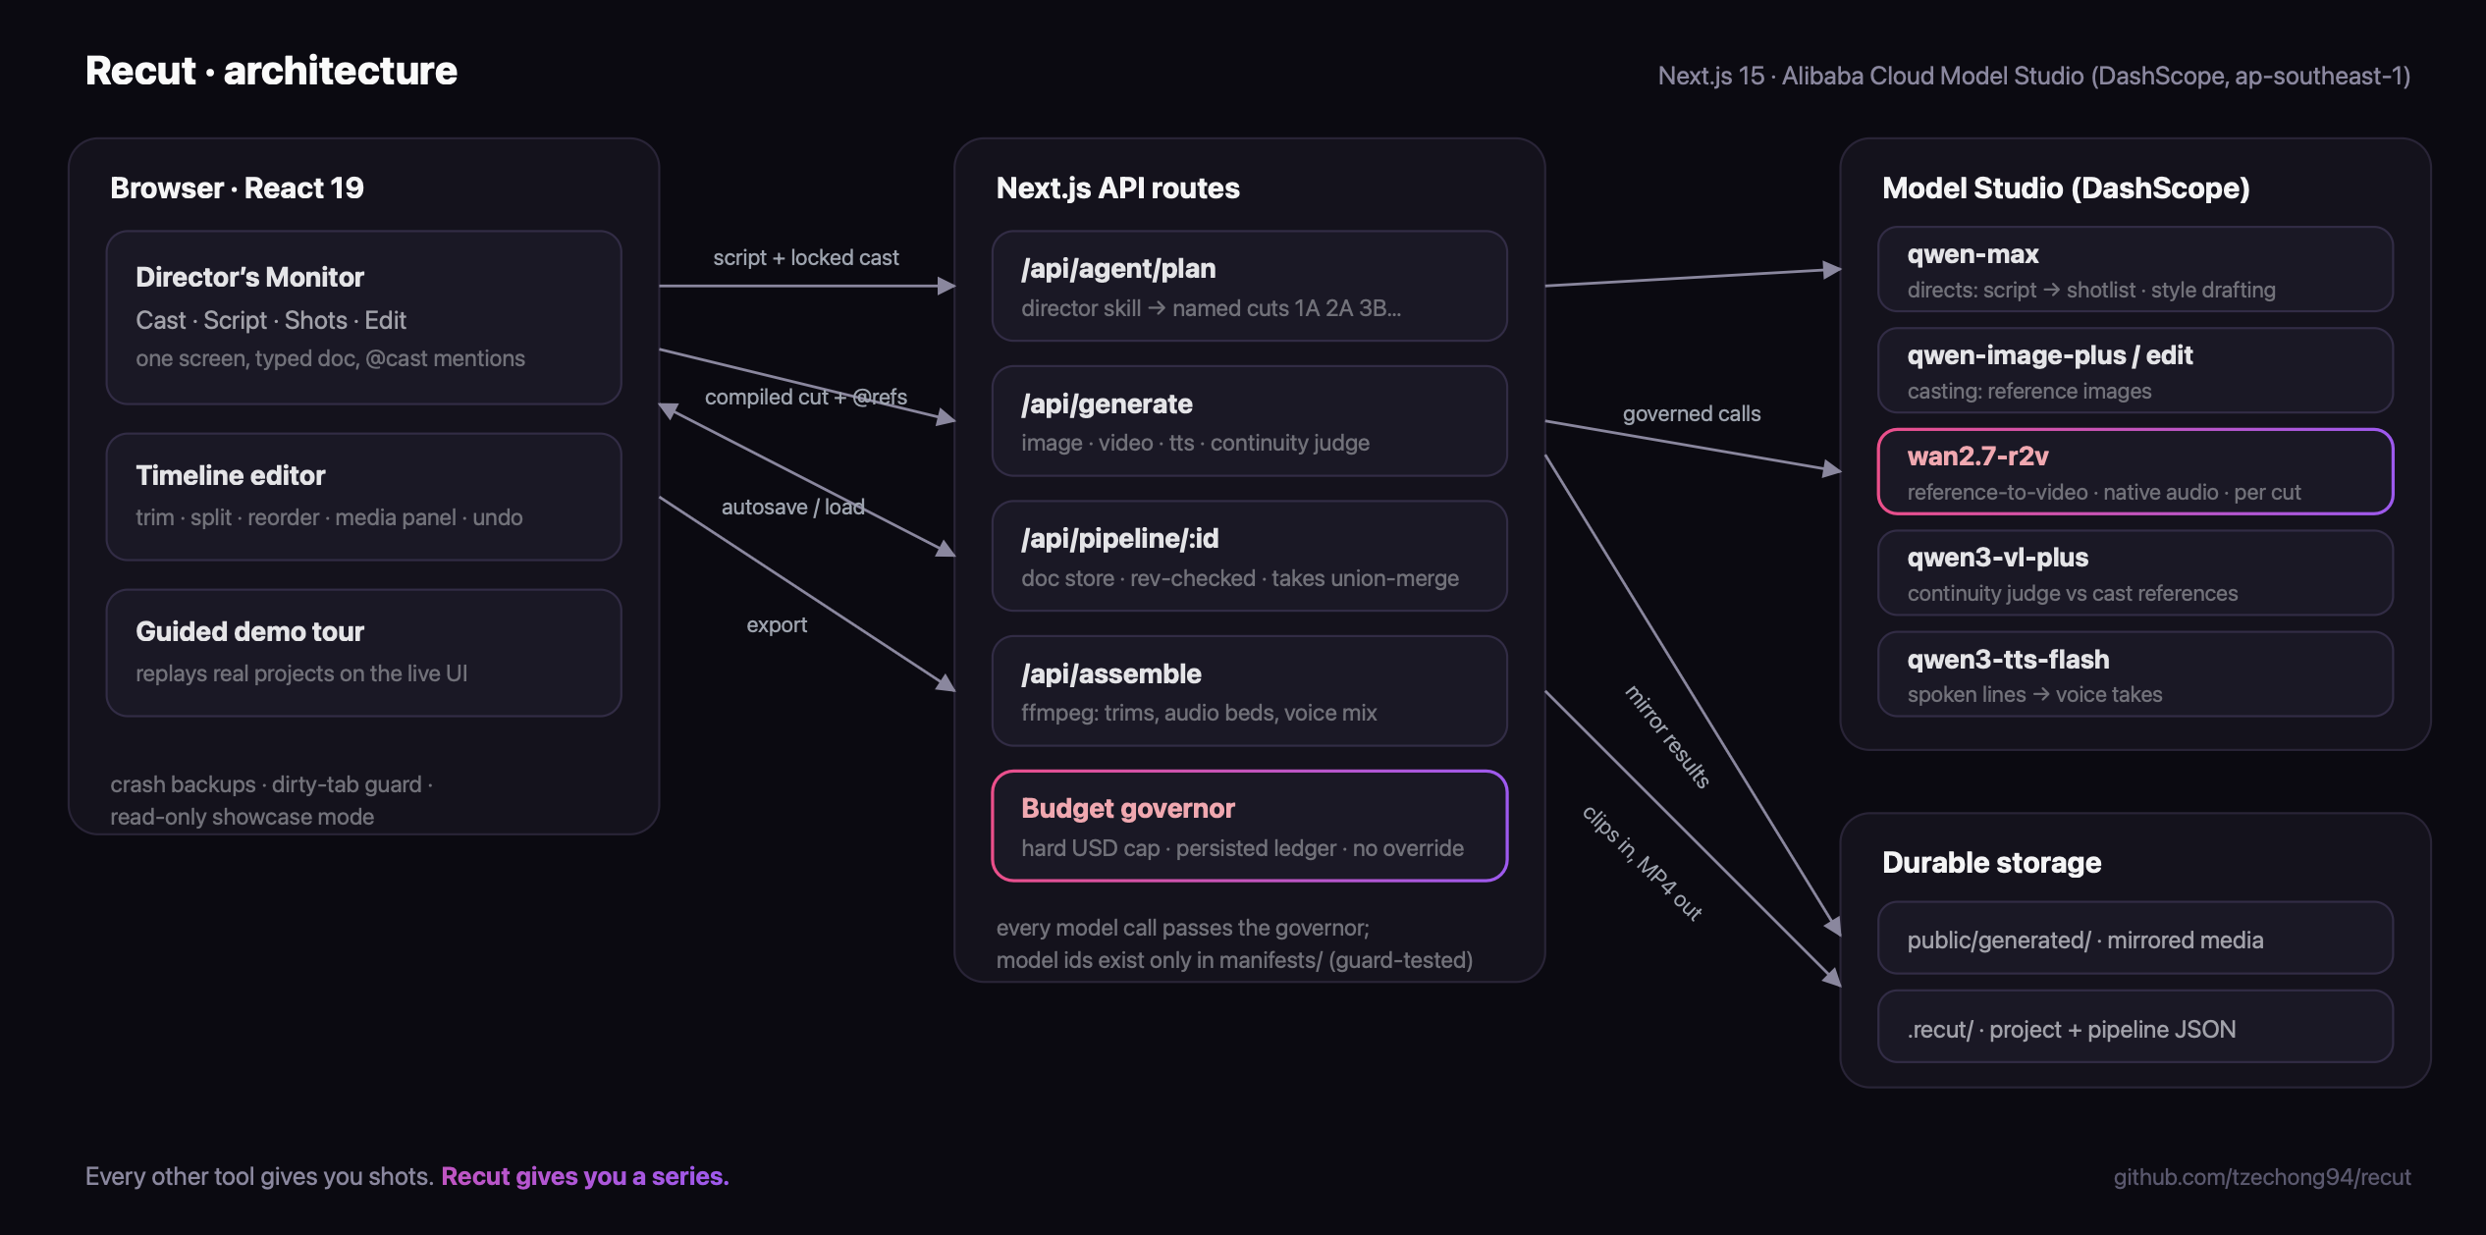Image resolution: width=2486 pixels, height=1235 pixels.
Task: Click the 'Recut gives you a series.' text
Action: click(585, 1176)
